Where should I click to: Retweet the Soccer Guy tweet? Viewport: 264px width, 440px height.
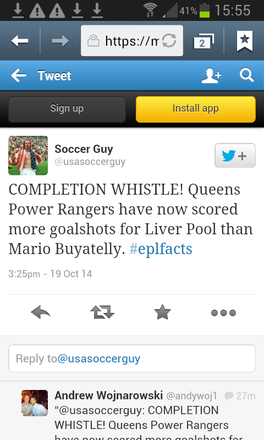pos(102,312)
